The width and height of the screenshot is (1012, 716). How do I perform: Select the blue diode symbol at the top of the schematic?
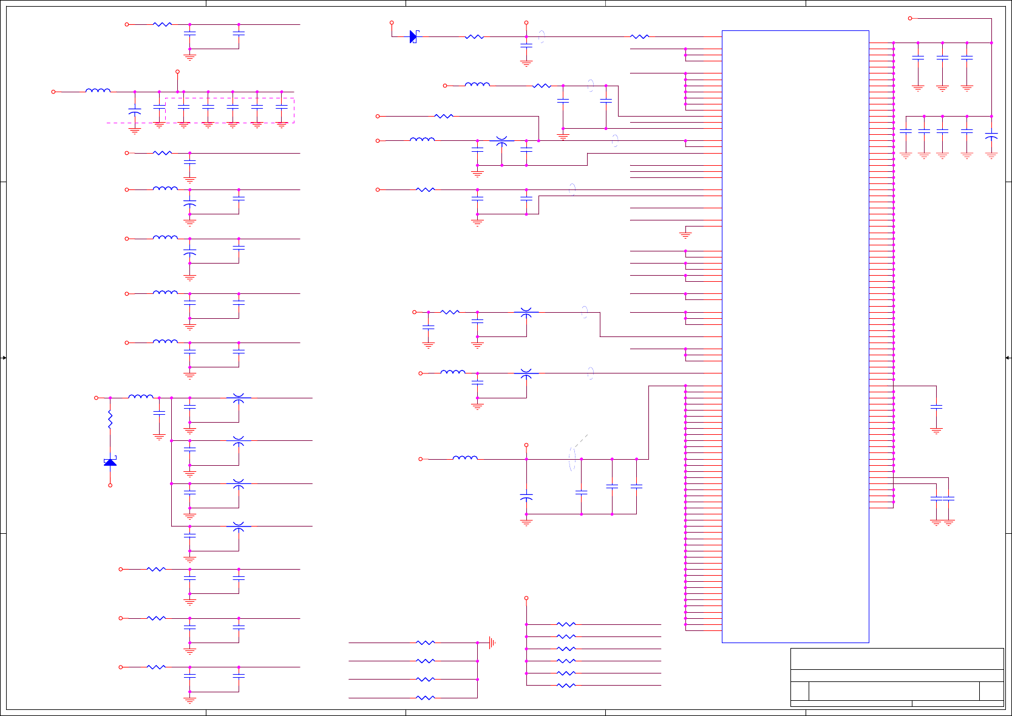(414, 36)
